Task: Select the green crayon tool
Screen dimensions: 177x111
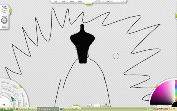Action: coord(13,99)
